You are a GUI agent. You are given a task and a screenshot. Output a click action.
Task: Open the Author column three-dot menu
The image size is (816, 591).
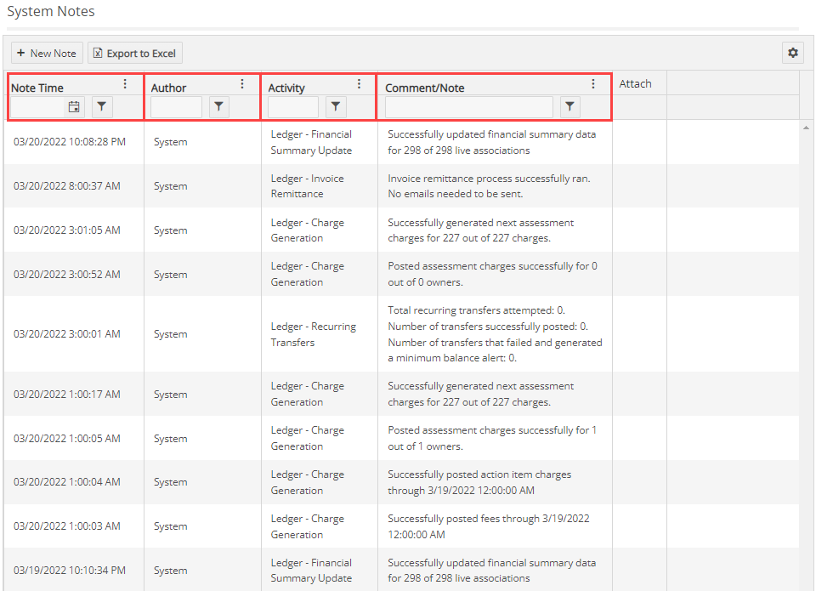click(x=242, y=83)
